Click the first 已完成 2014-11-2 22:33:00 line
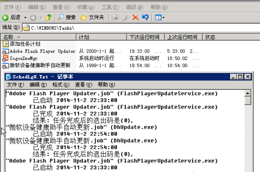Image resolution: width=260 pixels, height=172 pixels. [x=75, y=114]
